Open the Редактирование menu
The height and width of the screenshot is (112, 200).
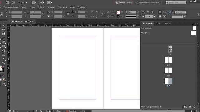pos(11,7)
